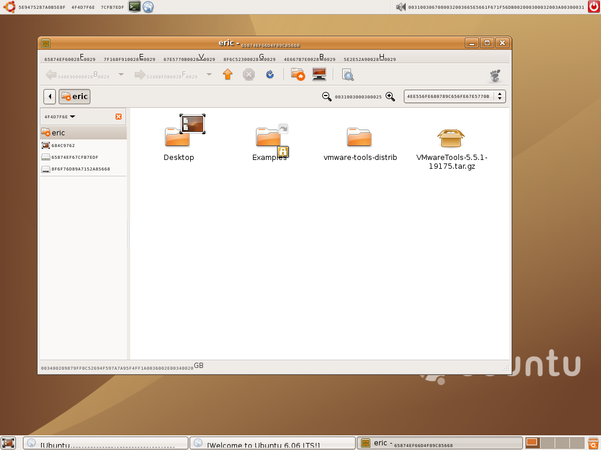Screen dimensions: 601x450
Task: Reload the current folder
Action: pos(270,74)
